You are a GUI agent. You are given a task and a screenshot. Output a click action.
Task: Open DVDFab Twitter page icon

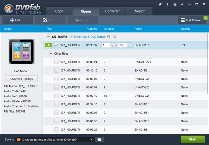tap(160, 5)
